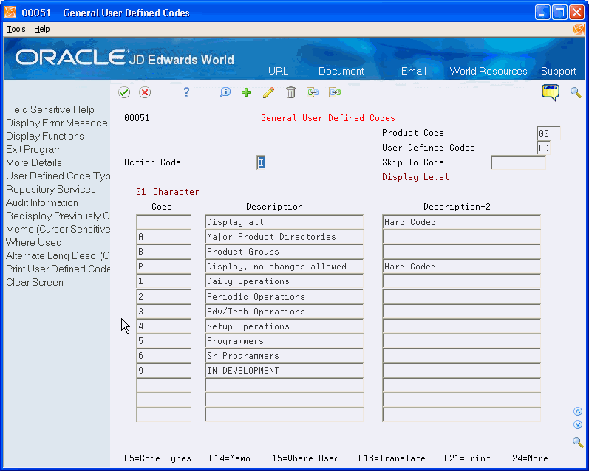Click the magnifier icon at bottom right
The width and height of the screenshot is (589, 471).
coord(578,442)
